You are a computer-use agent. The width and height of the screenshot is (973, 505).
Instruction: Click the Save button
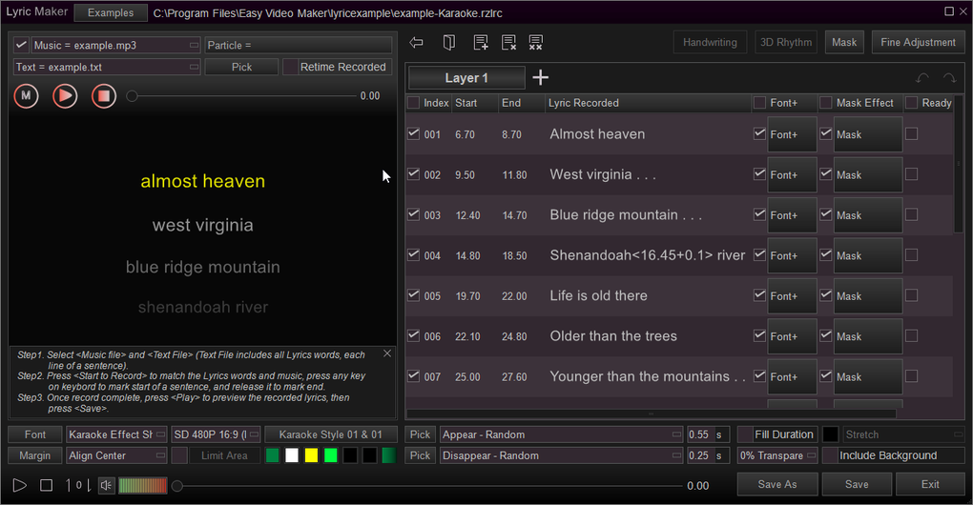pyautogui.click(x=857, y=484)
